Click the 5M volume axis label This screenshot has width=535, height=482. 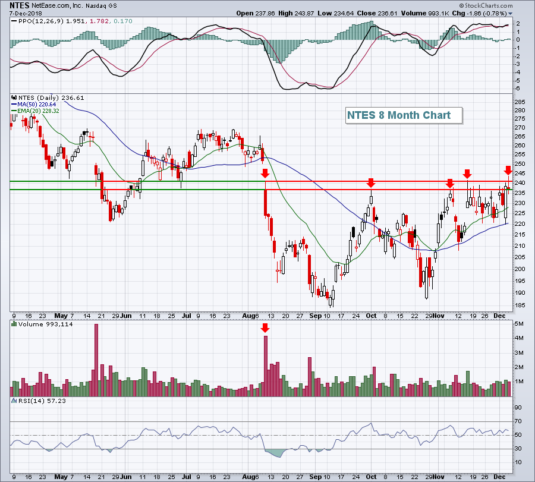[x=519, y=324]
